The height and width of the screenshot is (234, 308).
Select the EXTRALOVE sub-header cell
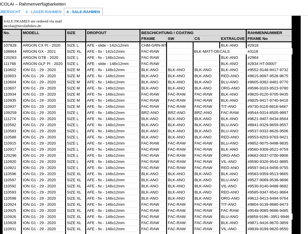[x=233, y=39]
